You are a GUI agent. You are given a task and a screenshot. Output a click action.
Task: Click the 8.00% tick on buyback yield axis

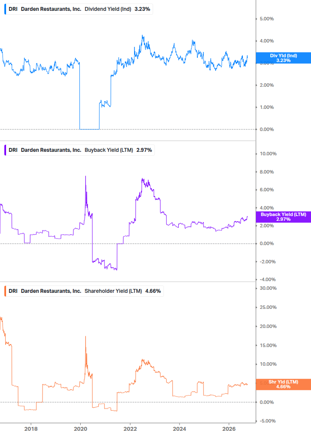pos(267,172)
